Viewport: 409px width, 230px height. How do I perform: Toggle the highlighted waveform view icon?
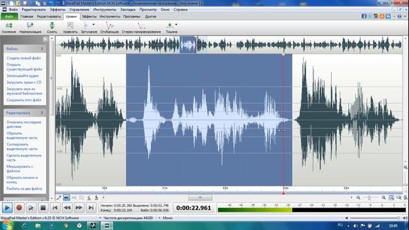[x=66, y=197]
